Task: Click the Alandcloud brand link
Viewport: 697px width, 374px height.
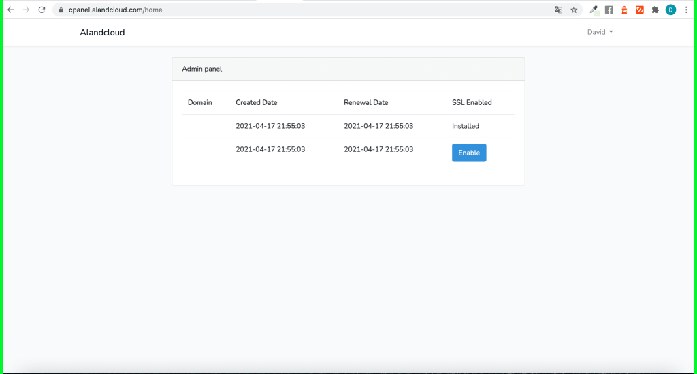Action: coord(102,33)
